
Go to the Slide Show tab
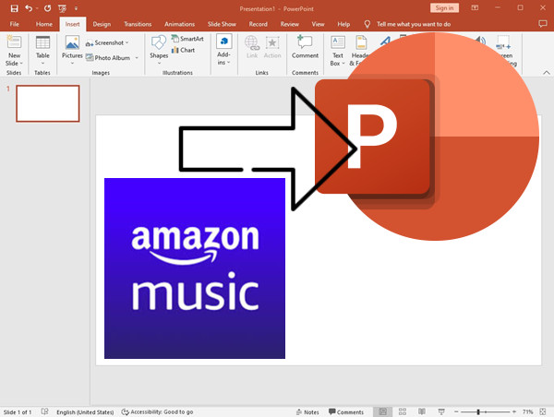coord(222,24)
